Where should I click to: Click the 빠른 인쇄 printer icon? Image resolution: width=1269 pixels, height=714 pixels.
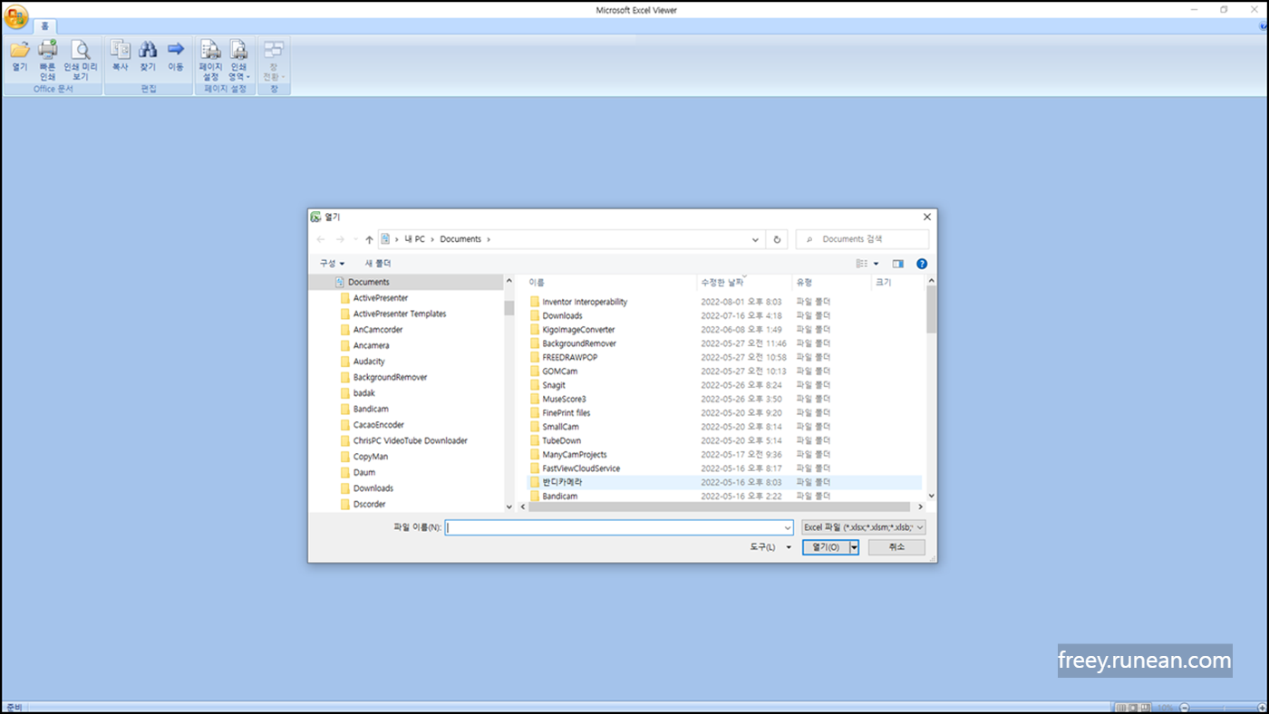point(48,50)
